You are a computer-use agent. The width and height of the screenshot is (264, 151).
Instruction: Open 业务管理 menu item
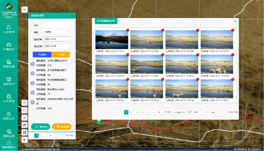9,98
